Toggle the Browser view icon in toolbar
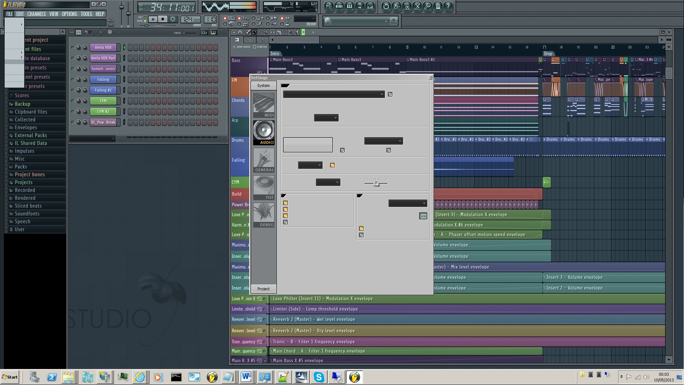The height and width of the screenshot is (385, 684). 360,6
